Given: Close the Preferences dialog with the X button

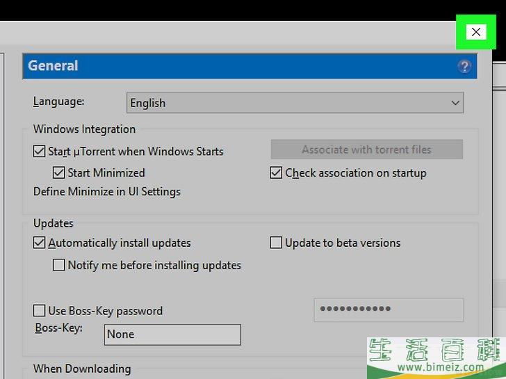Looking at the screenshot, I should tap(476, 32).
